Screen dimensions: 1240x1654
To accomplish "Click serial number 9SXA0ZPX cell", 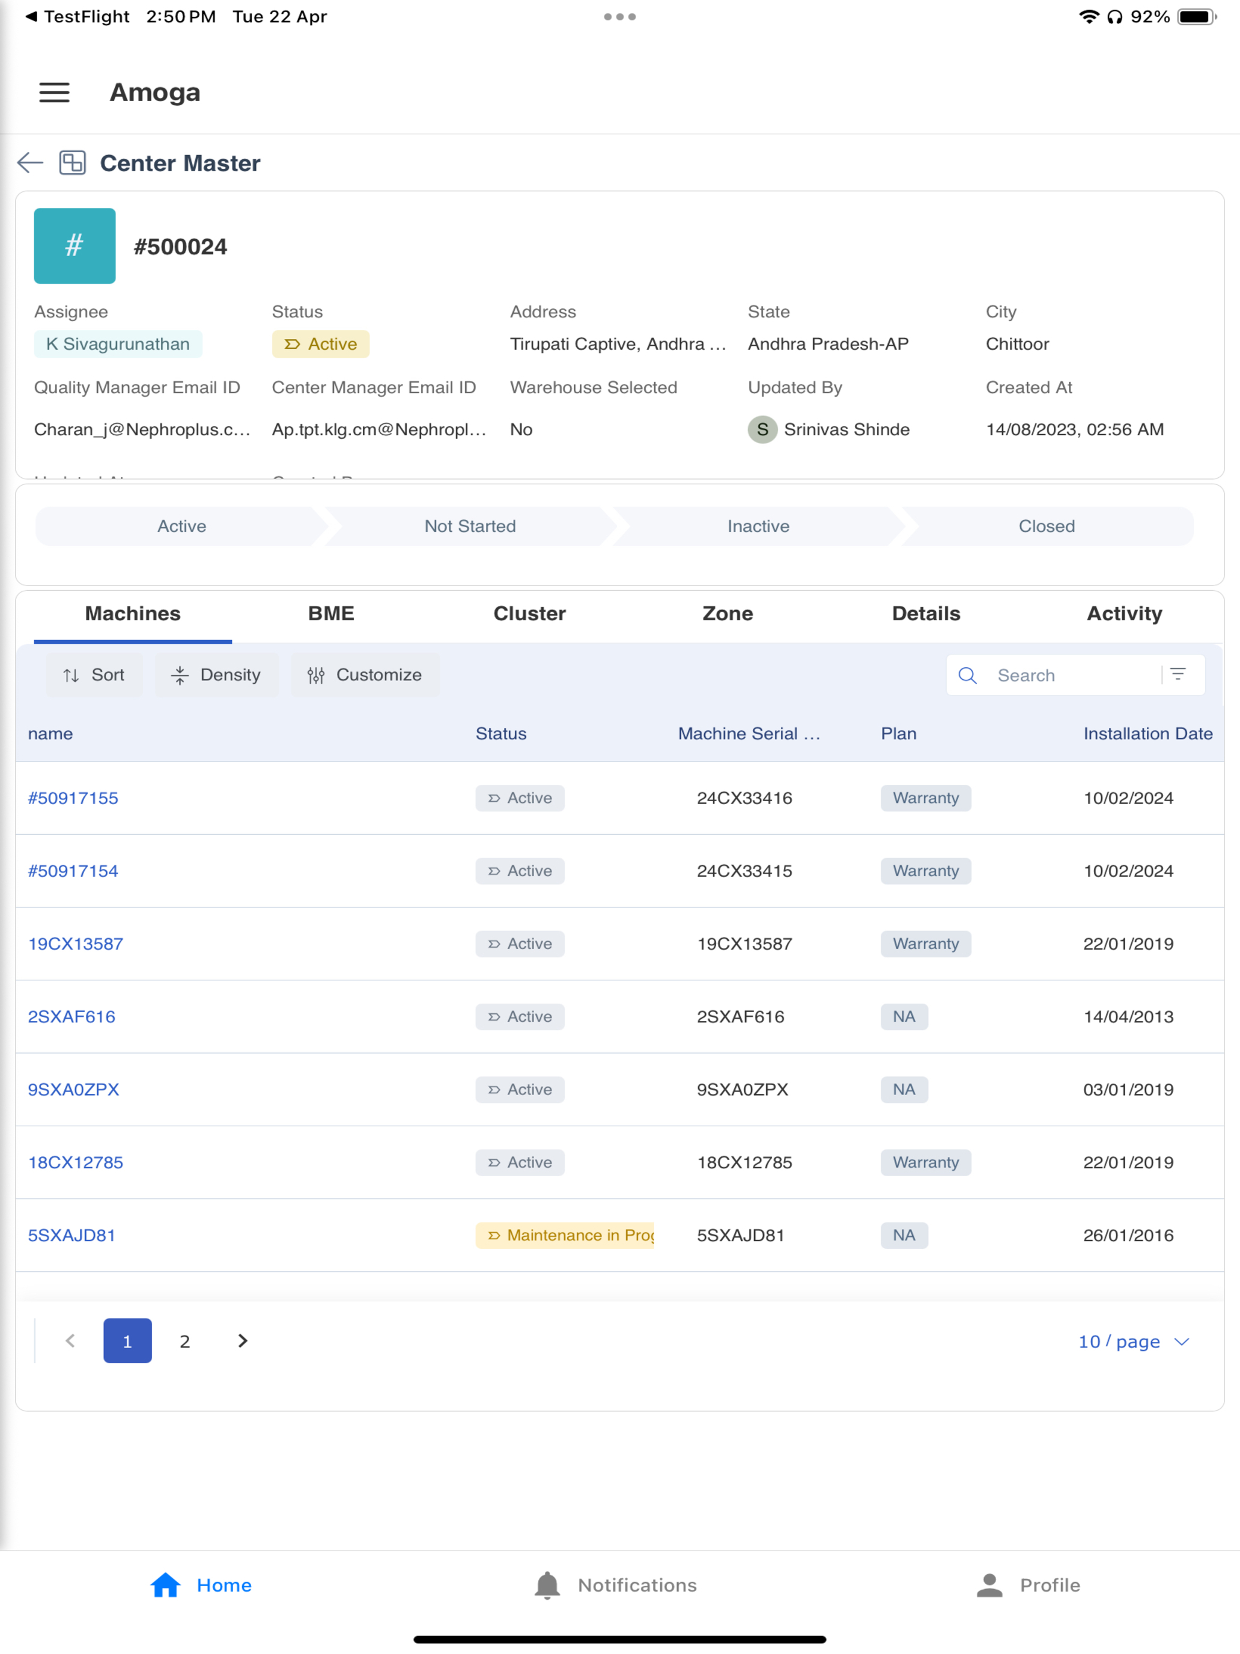I will click(742, 1090).
